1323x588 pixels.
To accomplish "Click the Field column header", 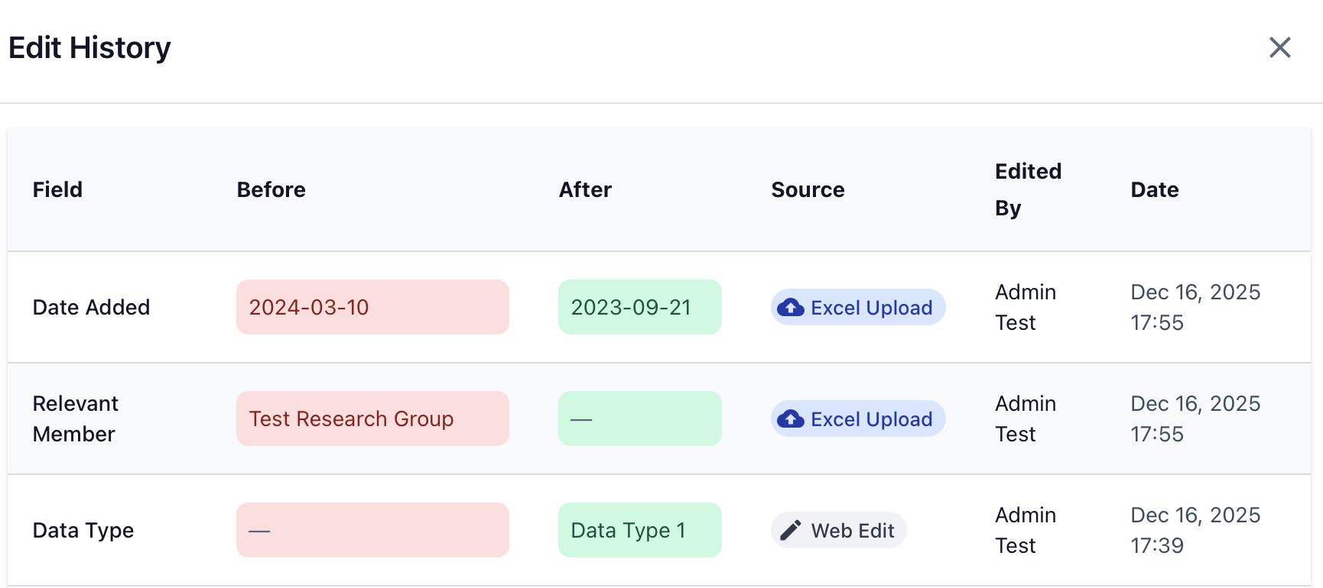I will [x=57, y=189].
